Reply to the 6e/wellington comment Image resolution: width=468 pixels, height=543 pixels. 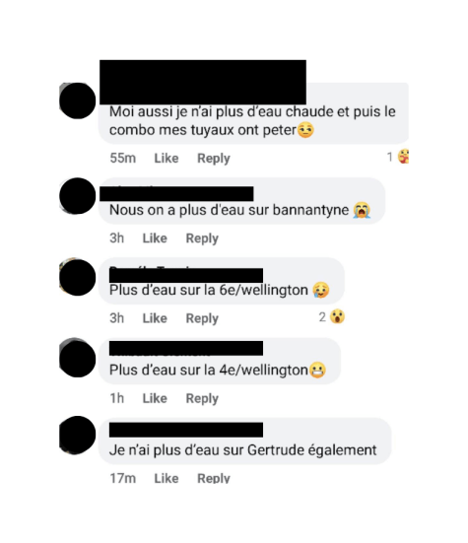(202, 318)
